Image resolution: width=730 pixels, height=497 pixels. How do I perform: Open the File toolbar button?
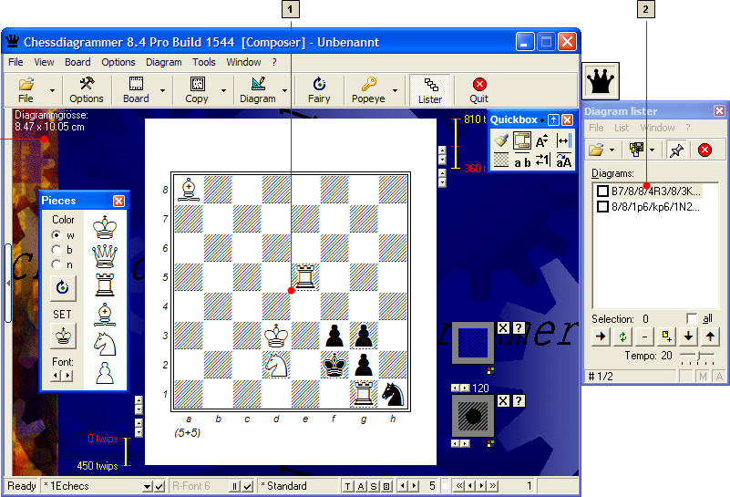(26, 90)
